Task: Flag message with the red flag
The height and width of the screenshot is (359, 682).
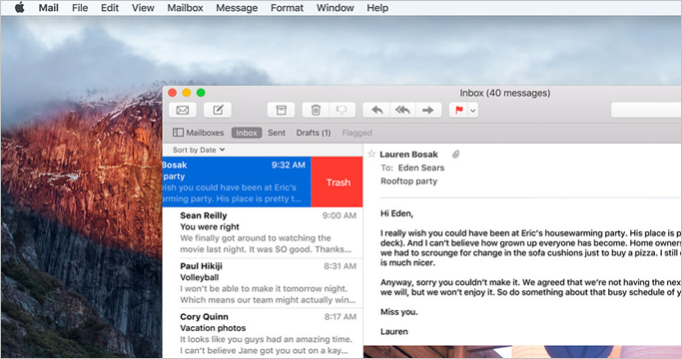Action: 458,110
